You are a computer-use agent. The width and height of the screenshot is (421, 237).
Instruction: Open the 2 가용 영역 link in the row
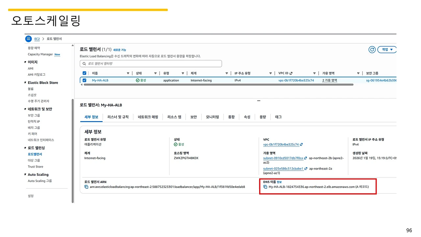coord(330,80)
